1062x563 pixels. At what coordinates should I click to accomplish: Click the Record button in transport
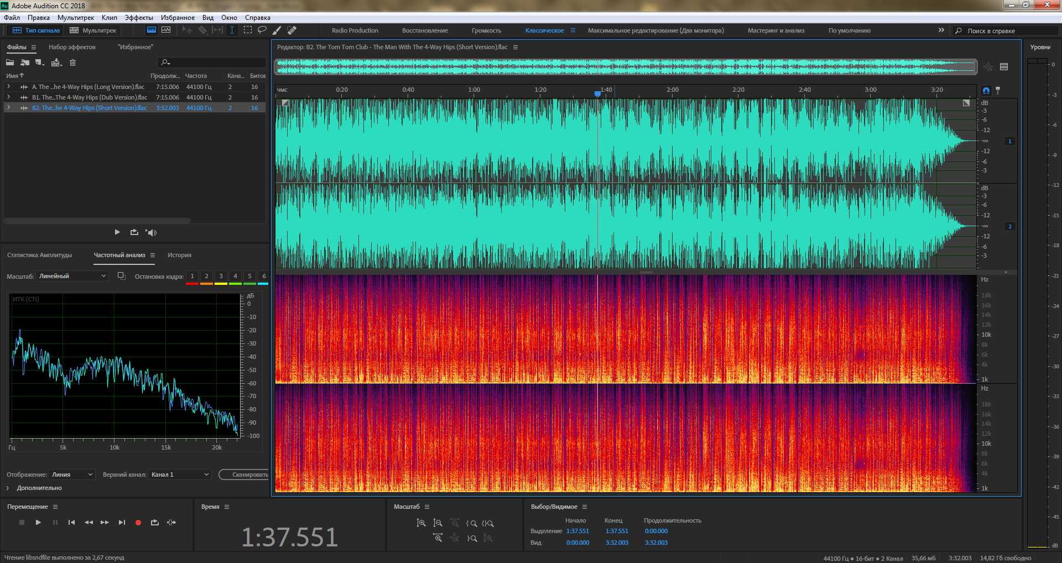tap(138, 523)
